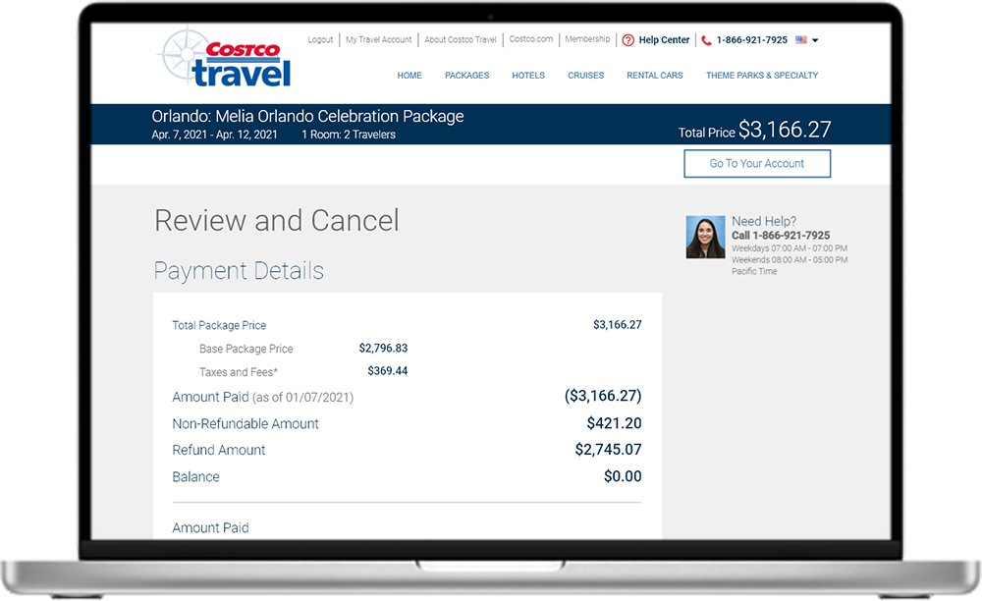Click the Need Help? heading
The image size is (982, 601).
[x=764, y=221]
